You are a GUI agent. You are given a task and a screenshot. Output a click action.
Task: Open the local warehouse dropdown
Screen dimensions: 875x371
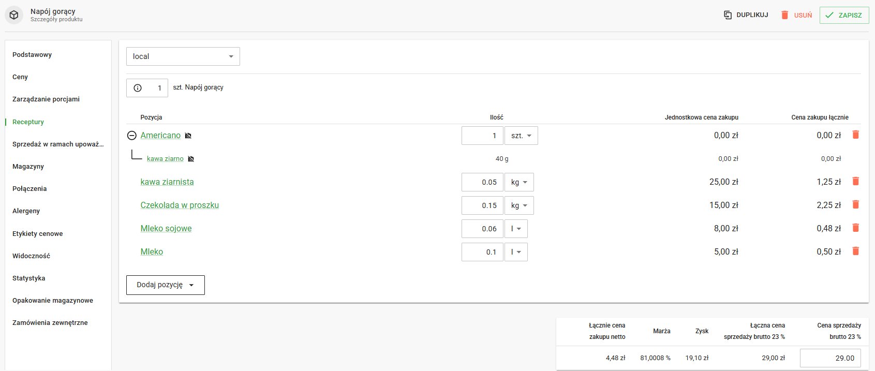pyautogui.click(x=183, y=56)
